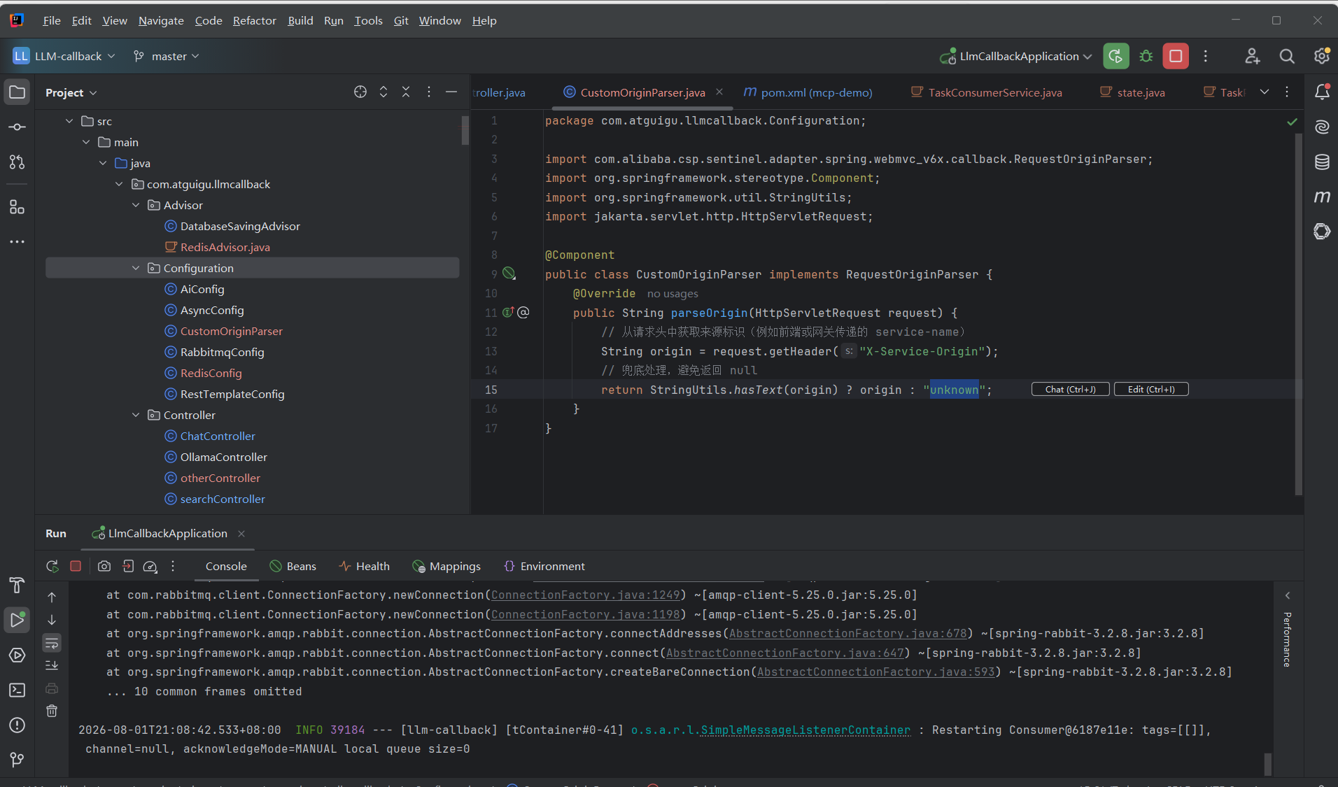Image resolution: width=1338 pixels, height=787 pixels.
Task: Open the Navigate menu
Action: [161, 20]
